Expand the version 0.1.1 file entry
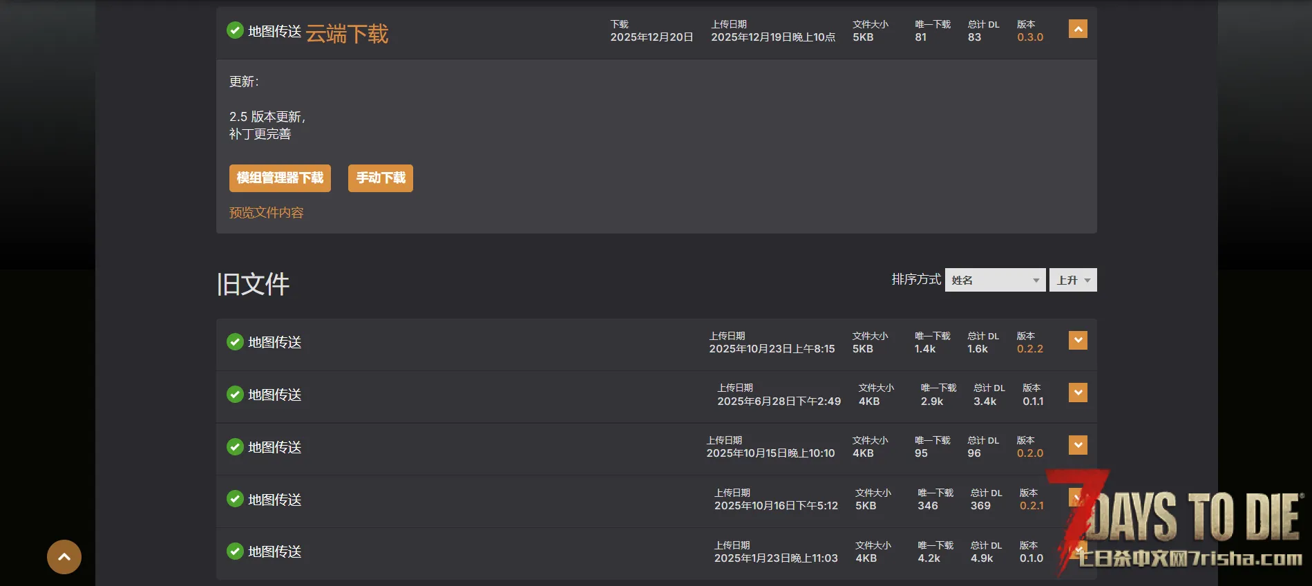 coord(1077,393)
